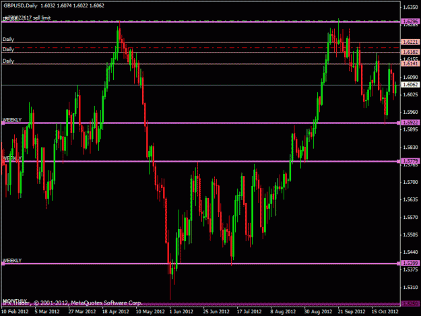This screenshot has width=421, height=316.
Task: Click the 1.5505 price scale value
Action: click(410, 234)
